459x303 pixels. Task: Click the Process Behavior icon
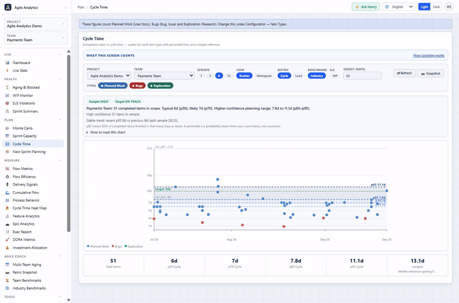point(7,200)
